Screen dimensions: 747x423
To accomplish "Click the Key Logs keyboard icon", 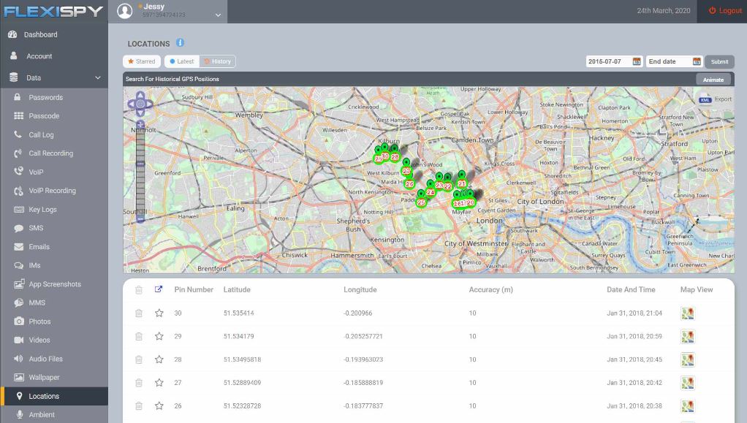I will [x=19, y=210].
